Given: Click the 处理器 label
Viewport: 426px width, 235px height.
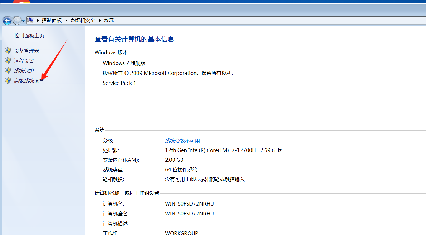Looking at the screenshot, I should click(x=111, y=150).
